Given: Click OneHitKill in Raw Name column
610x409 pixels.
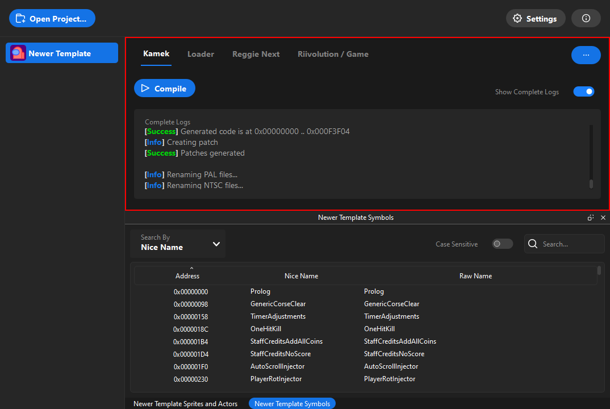Looking at the screenshot, I should (x=379, y=329).
